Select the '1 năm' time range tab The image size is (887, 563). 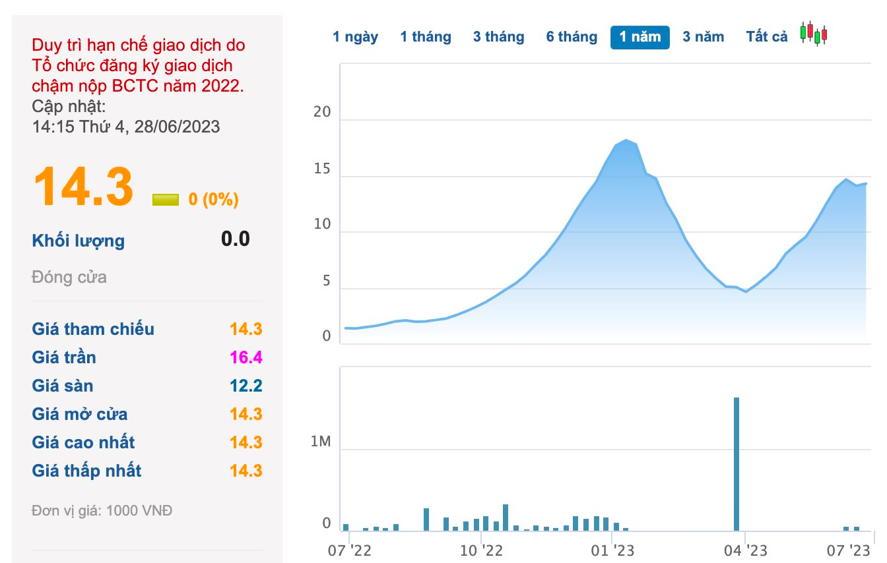coord(640,37)
